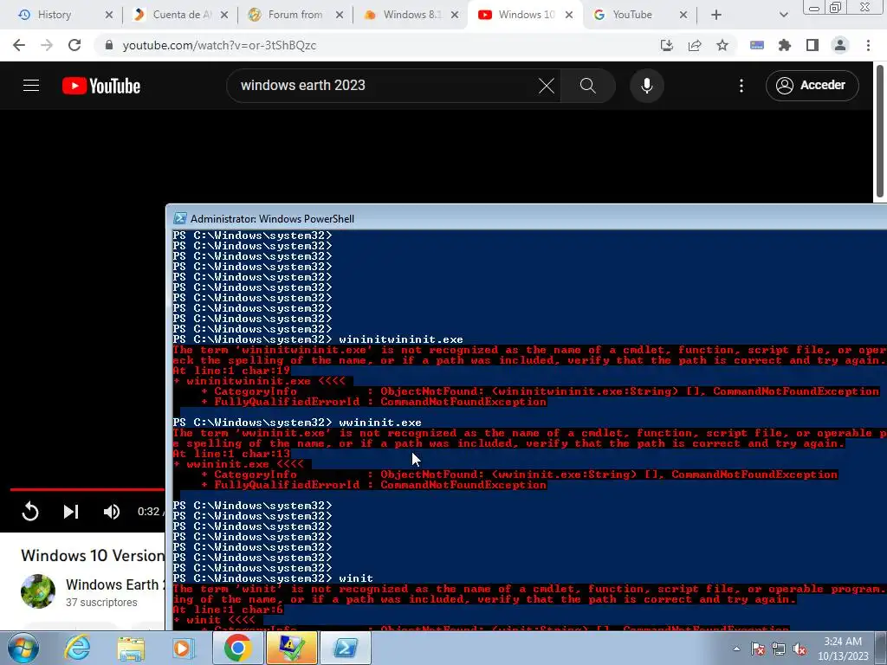Open the Chrome three-dot menu
This screenshot has height=665, width=887.
(868, 45)
